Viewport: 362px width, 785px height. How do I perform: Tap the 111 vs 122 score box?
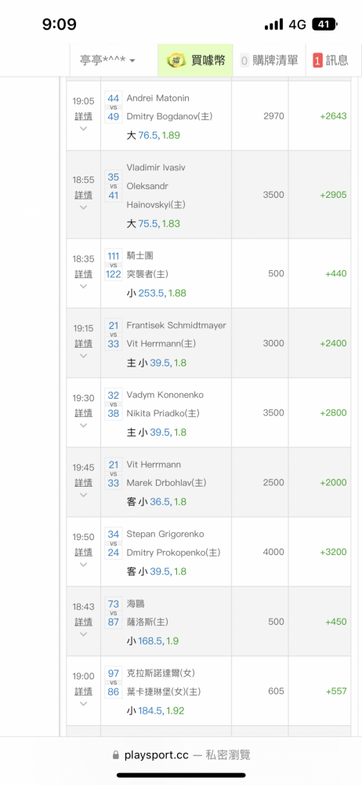pos(114,265)
